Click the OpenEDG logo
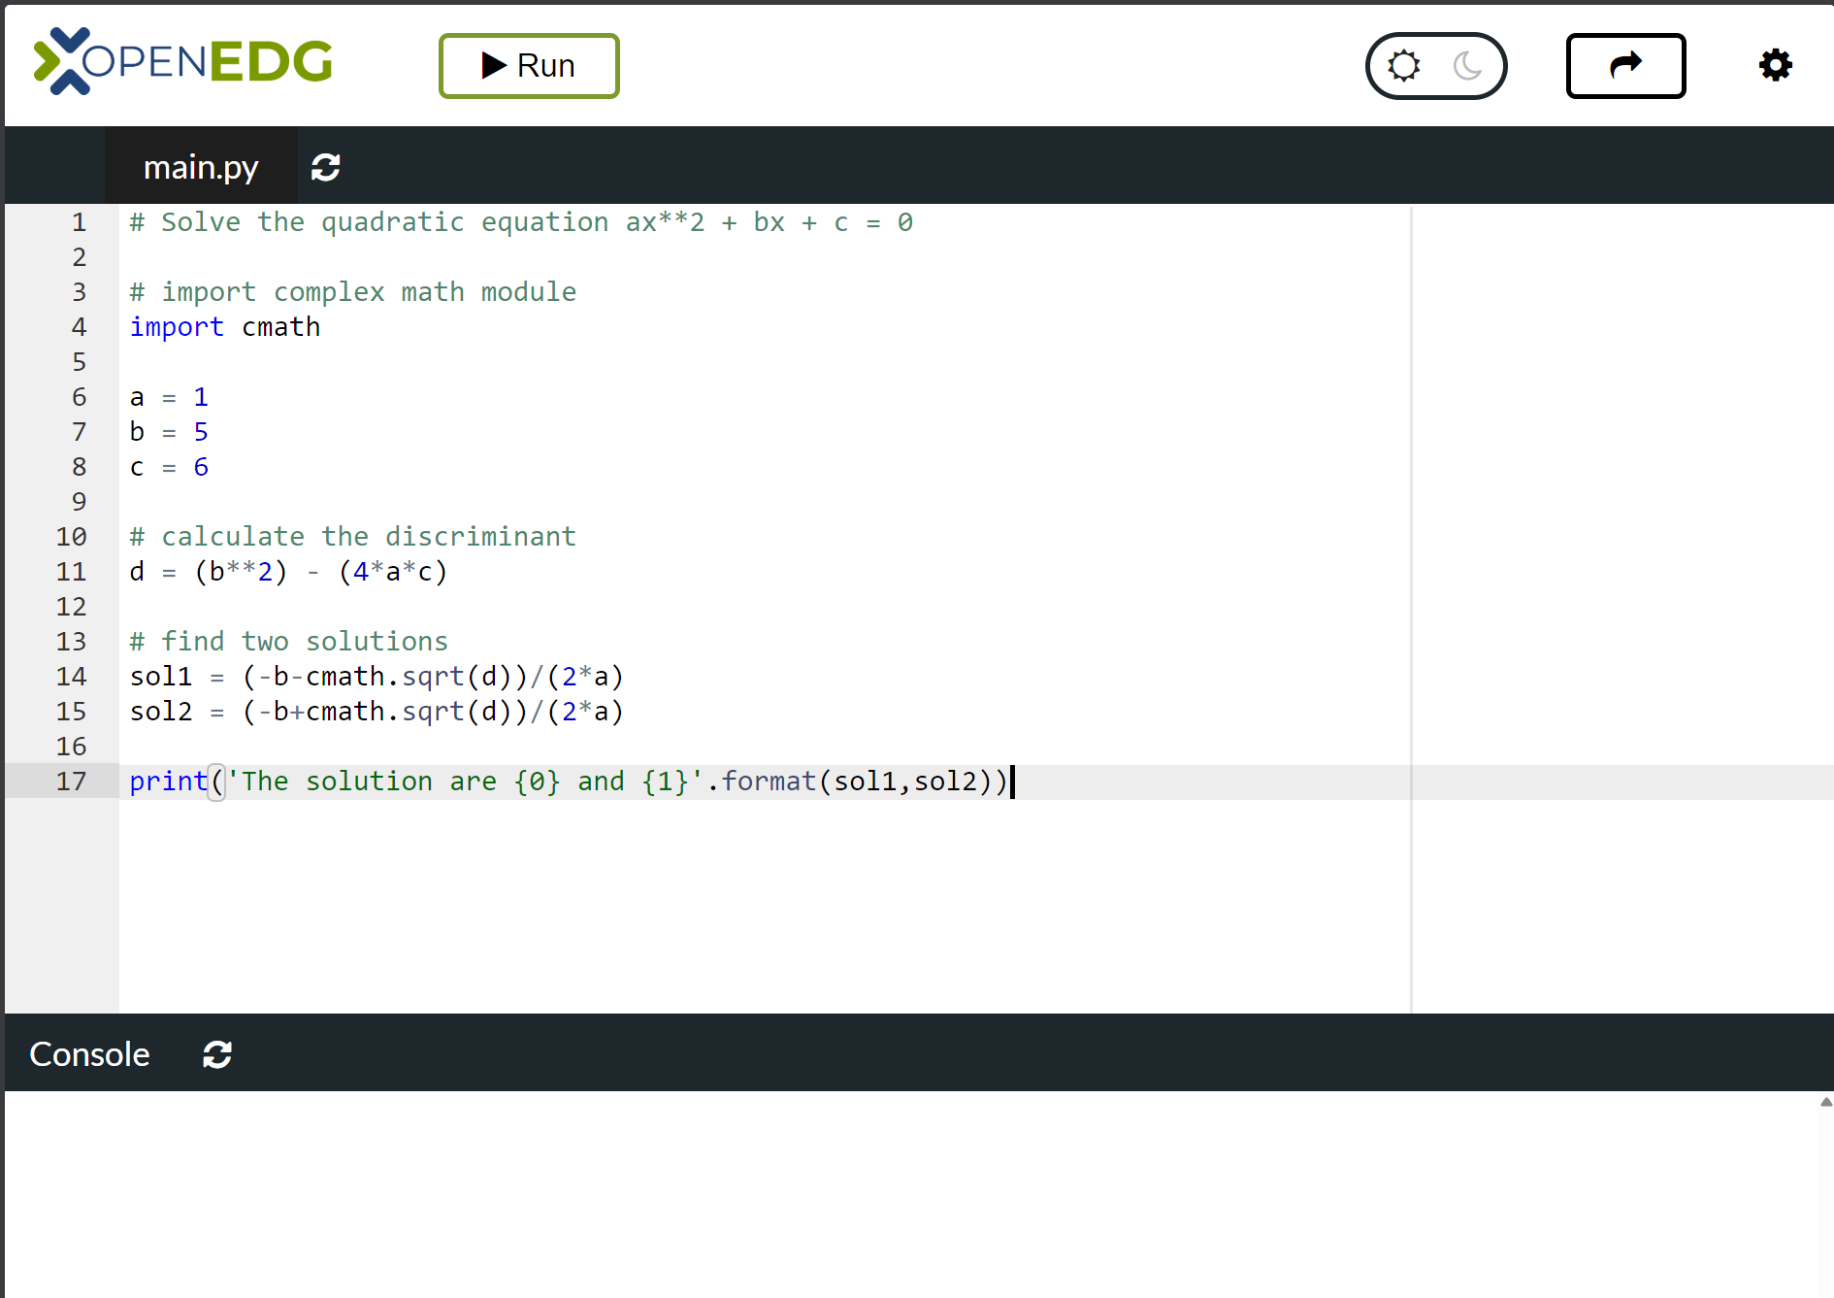Screen dimensions: 1834x1298 coord(183,61)
